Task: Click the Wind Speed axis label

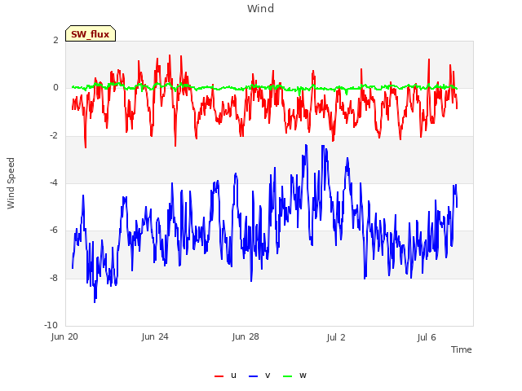Action: tap(11, 183)
